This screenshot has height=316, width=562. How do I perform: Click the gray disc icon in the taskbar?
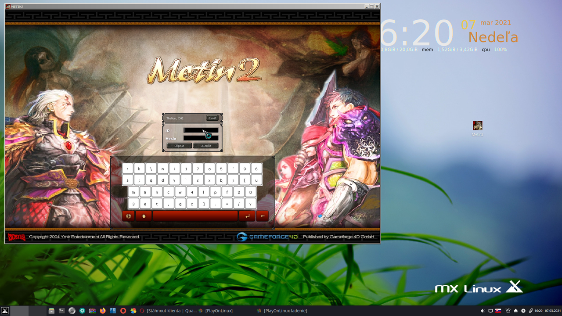72,311
